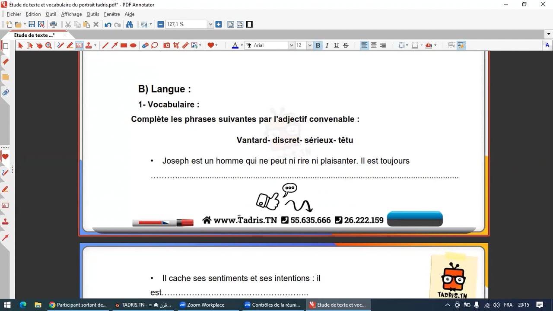
Task: Activate the Pan hand tool
Action: pos(39,45)
